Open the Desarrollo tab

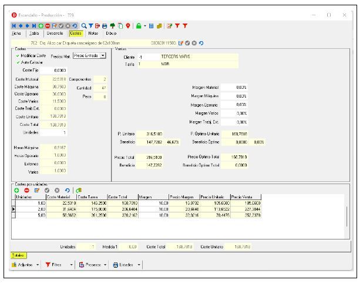55,34
